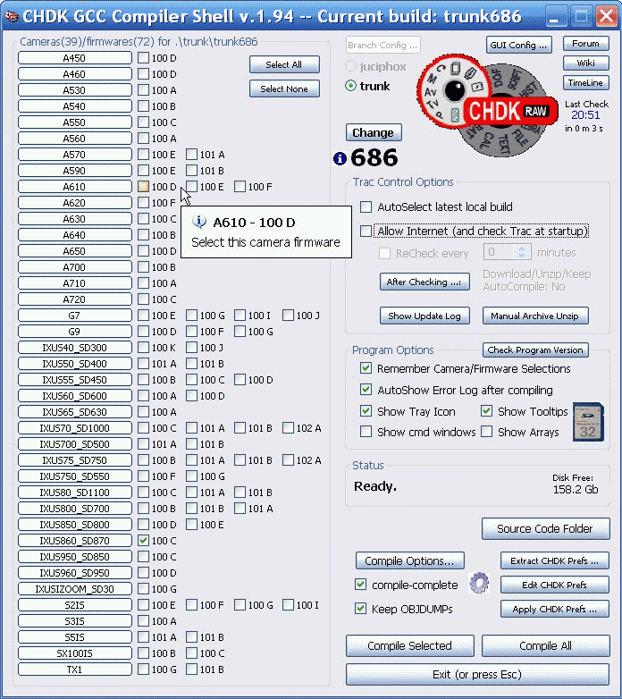Click the large 686 build number
622x699 pixels.
click(x=374, y=157)
